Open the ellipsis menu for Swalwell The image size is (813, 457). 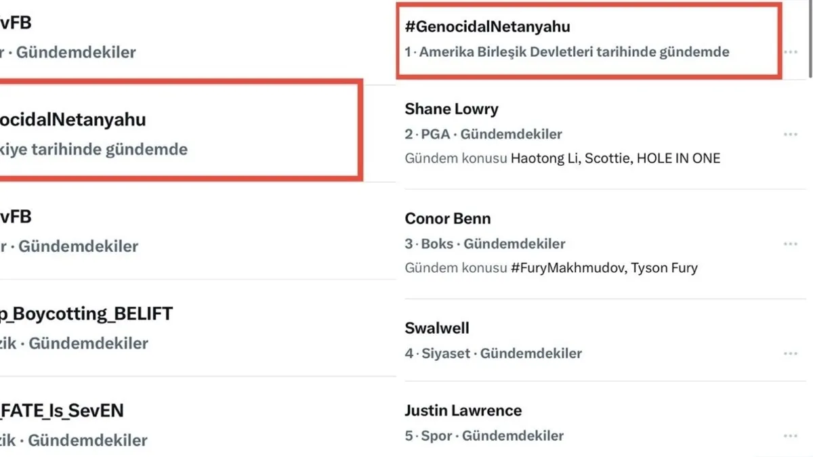790,353
